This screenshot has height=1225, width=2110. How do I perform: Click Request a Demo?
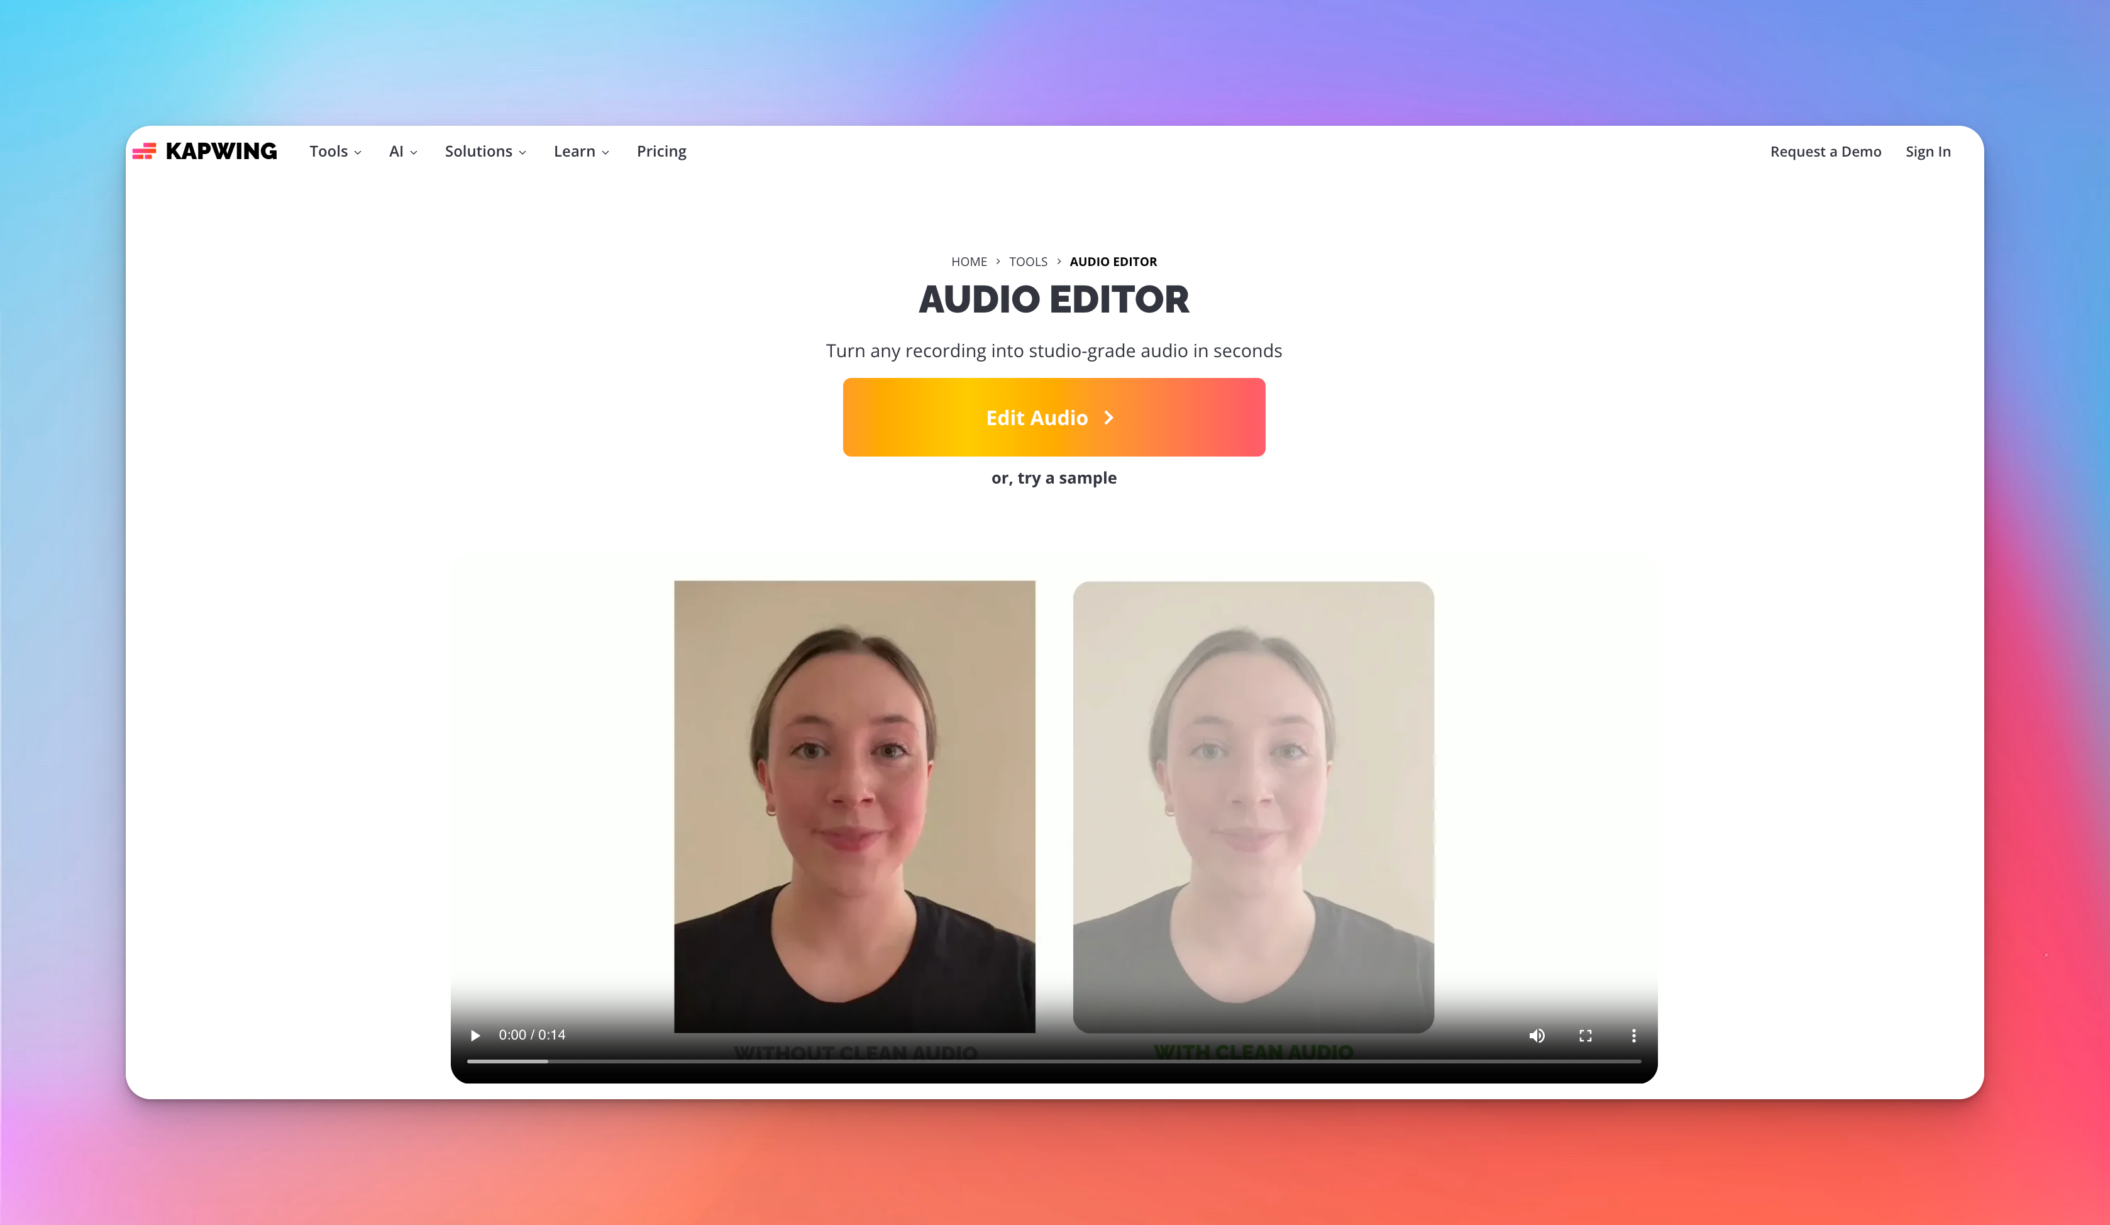point(1825,152)
